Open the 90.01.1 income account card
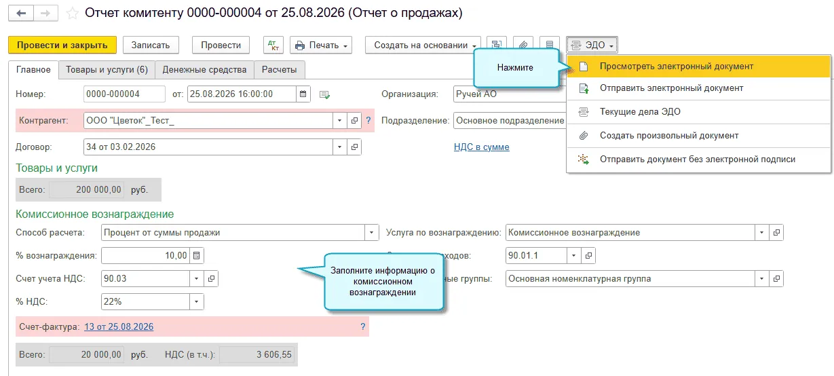This screenshot has height=376, width=834. point(590,256)
